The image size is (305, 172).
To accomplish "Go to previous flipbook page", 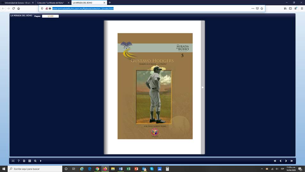I will point(280,161).
